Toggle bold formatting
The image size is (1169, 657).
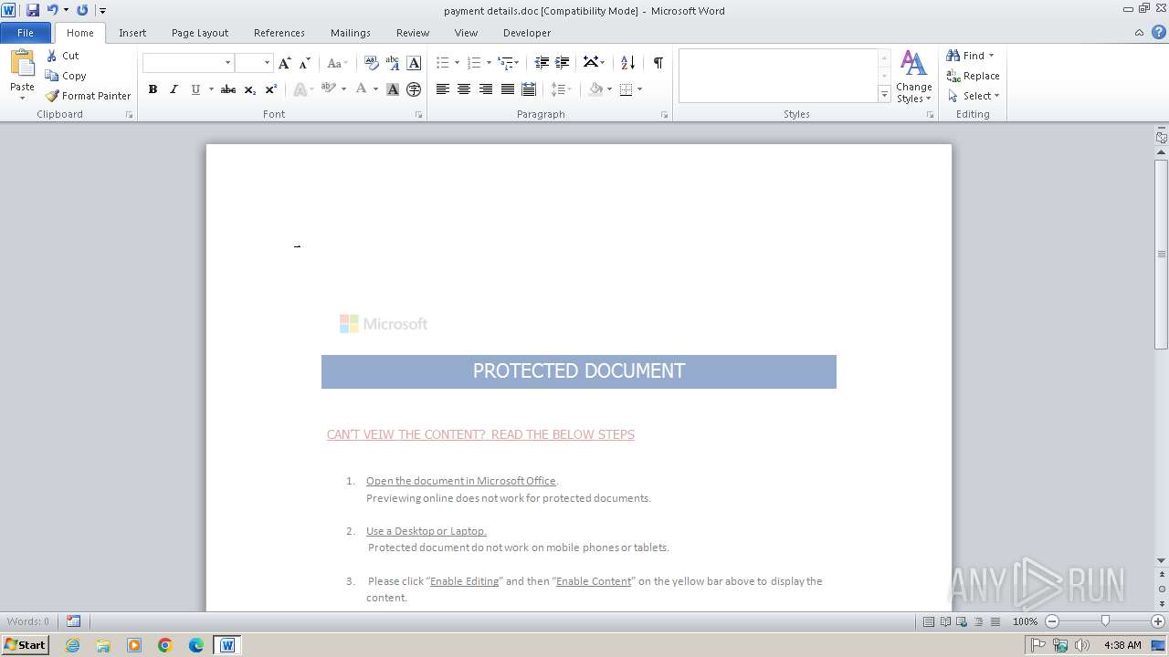pos(153,89)
